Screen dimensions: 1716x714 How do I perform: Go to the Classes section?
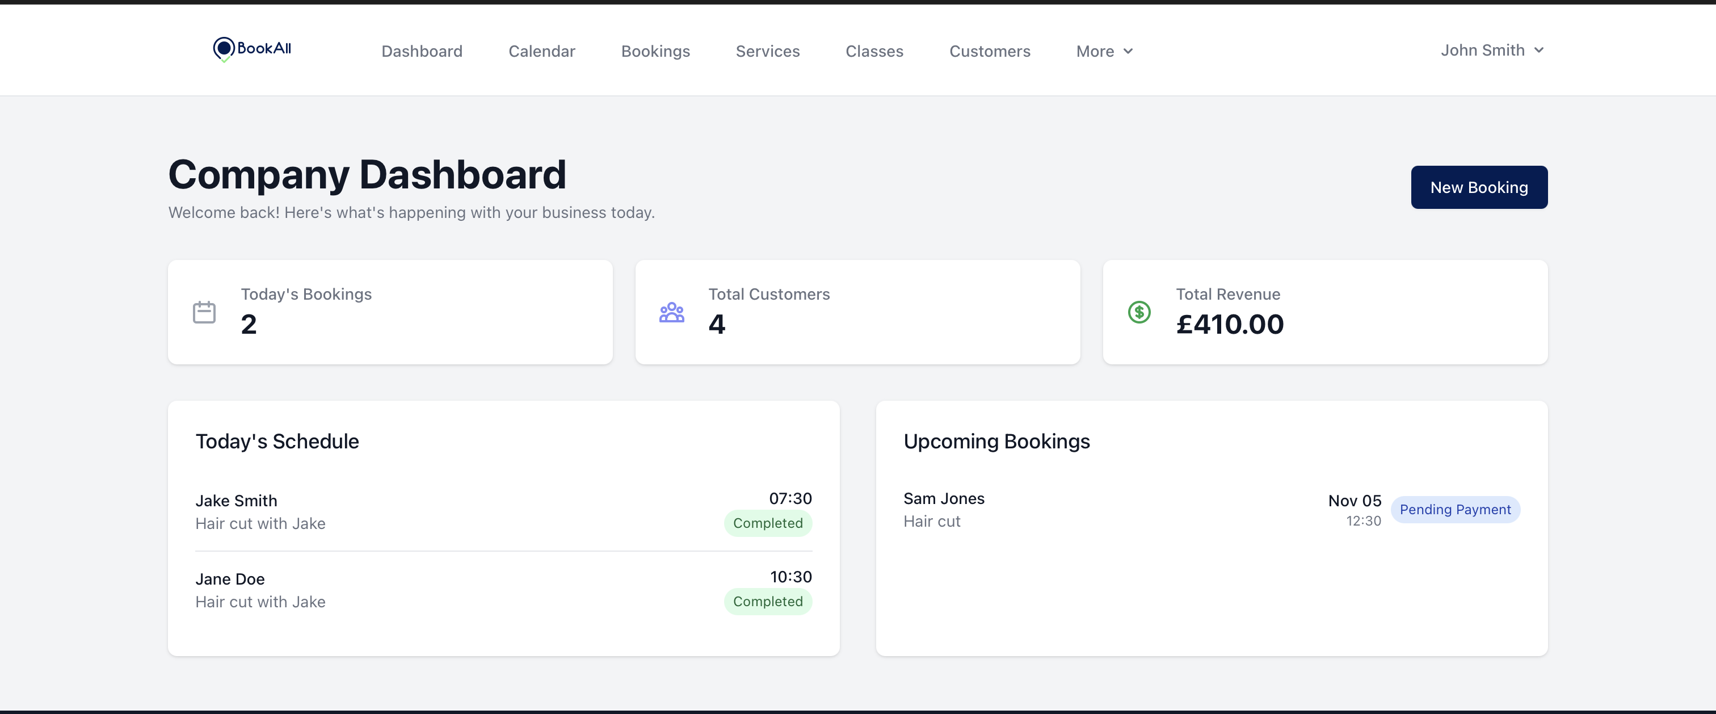pyautogui.click(x=874, y=51)
